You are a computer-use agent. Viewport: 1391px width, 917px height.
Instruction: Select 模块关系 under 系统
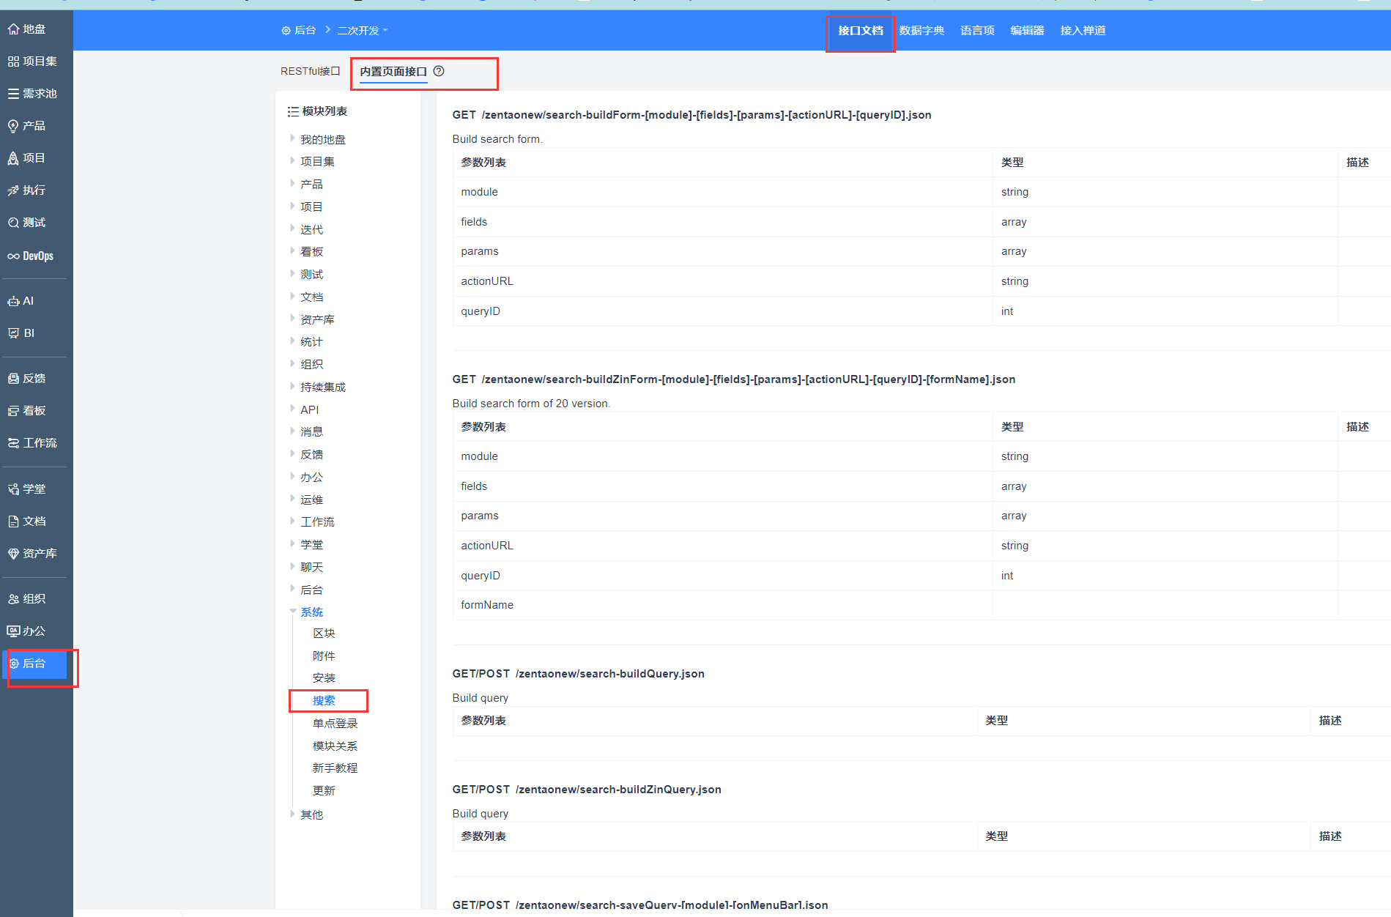pyautogui.click(x=335, y=746)
